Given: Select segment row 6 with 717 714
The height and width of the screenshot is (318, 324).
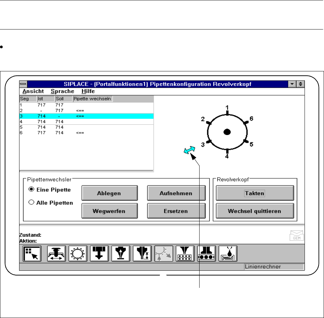Looking at the screenshot, I should point(87,133).
